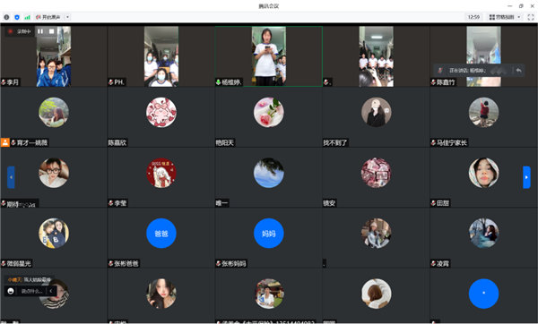This screenshot has width=538, height=324.
Task: Go to the previous page of participants
Action: click(11, 177)
